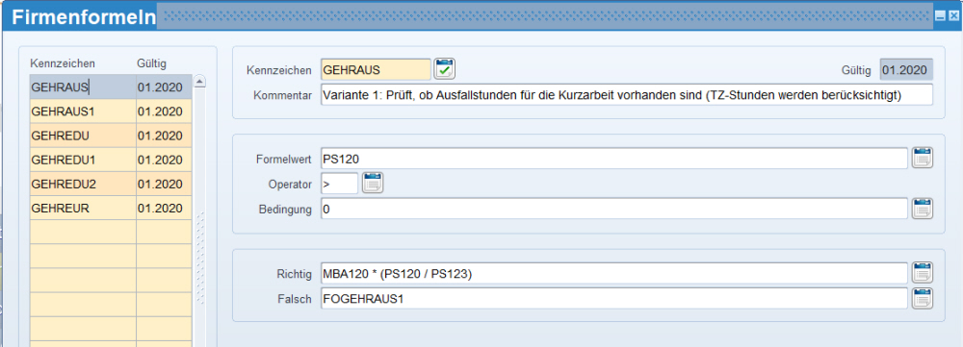Click the Formelwert field containing PS120
Screen dimensions: 963x347
[x=614, y=159]
